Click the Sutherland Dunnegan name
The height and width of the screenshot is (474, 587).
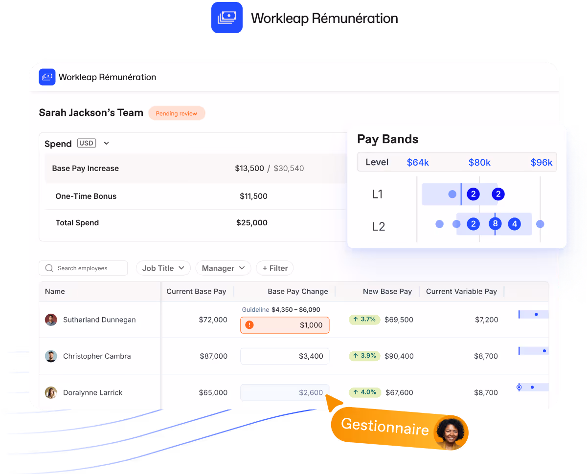point(99,320)
